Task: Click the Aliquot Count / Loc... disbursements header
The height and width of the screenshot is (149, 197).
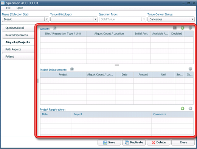Action: (101, 75)
